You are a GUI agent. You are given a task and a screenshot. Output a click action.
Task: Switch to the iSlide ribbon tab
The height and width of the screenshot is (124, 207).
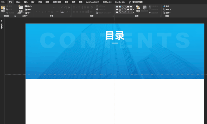click(x=18, y=2)
